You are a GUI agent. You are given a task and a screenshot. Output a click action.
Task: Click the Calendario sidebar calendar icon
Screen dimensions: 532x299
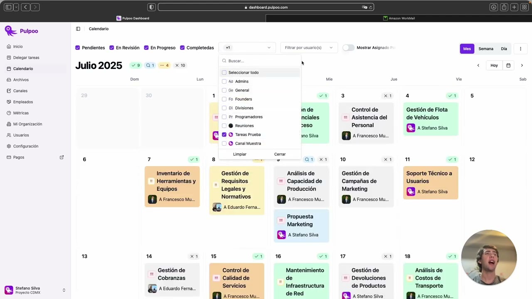(x=9, y=69)
